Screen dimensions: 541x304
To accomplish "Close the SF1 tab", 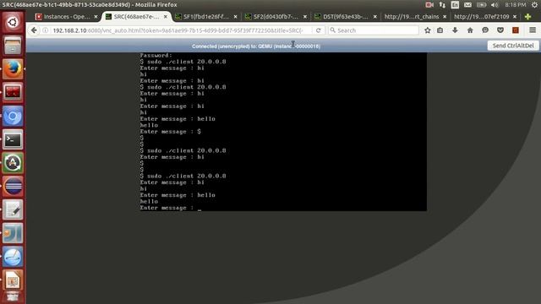I will pyautogui.click(x=235, y=17).
